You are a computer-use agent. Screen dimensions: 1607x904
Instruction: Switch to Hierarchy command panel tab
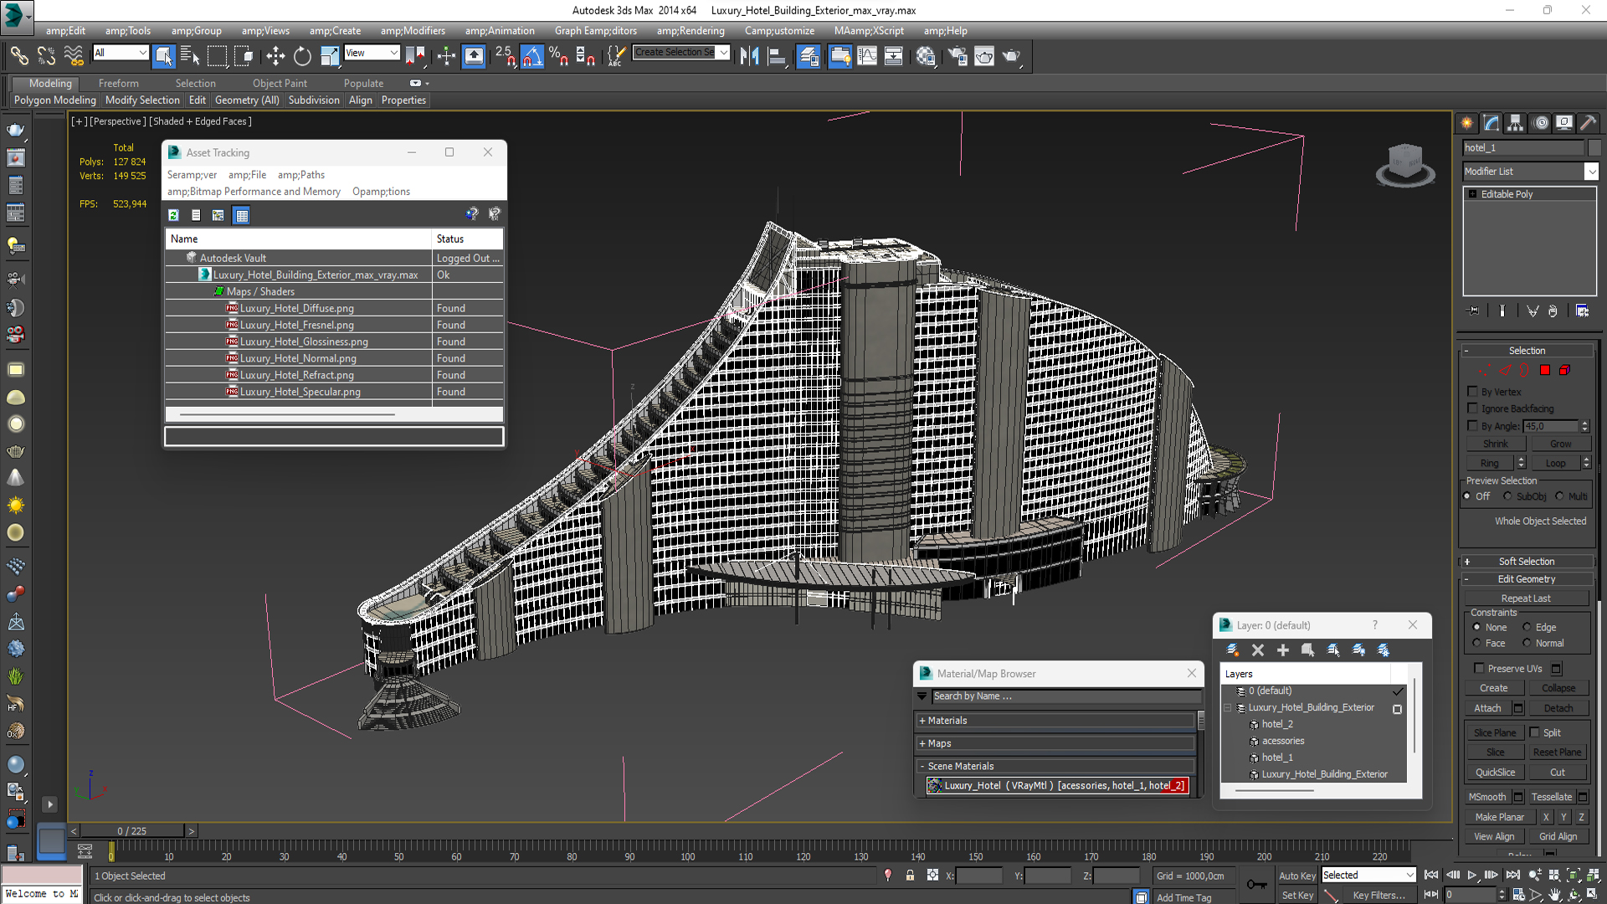pyautogui.click(x=1516, y=123)
